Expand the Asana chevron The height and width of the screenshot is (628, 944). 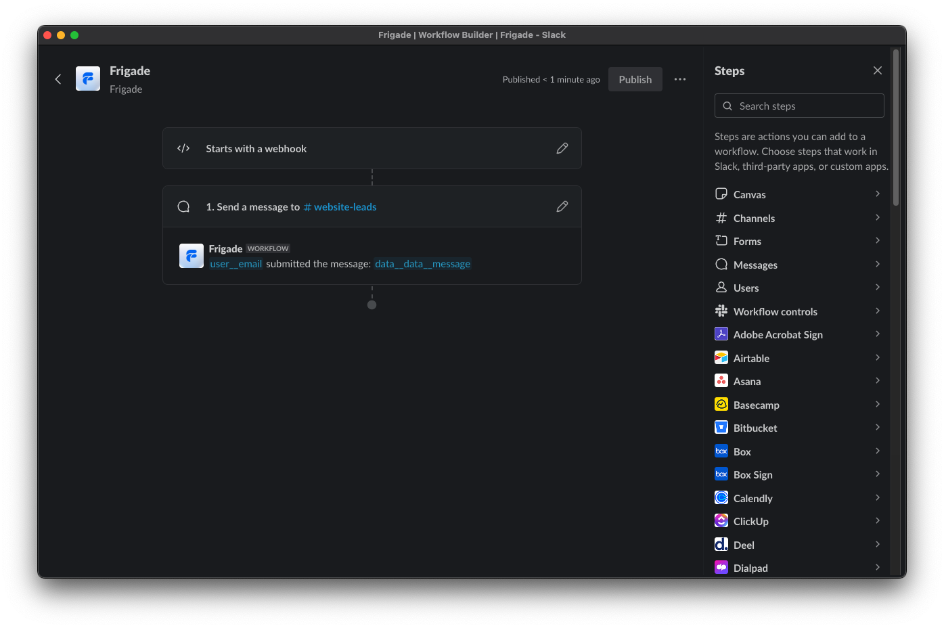click(x=878, y=380)
